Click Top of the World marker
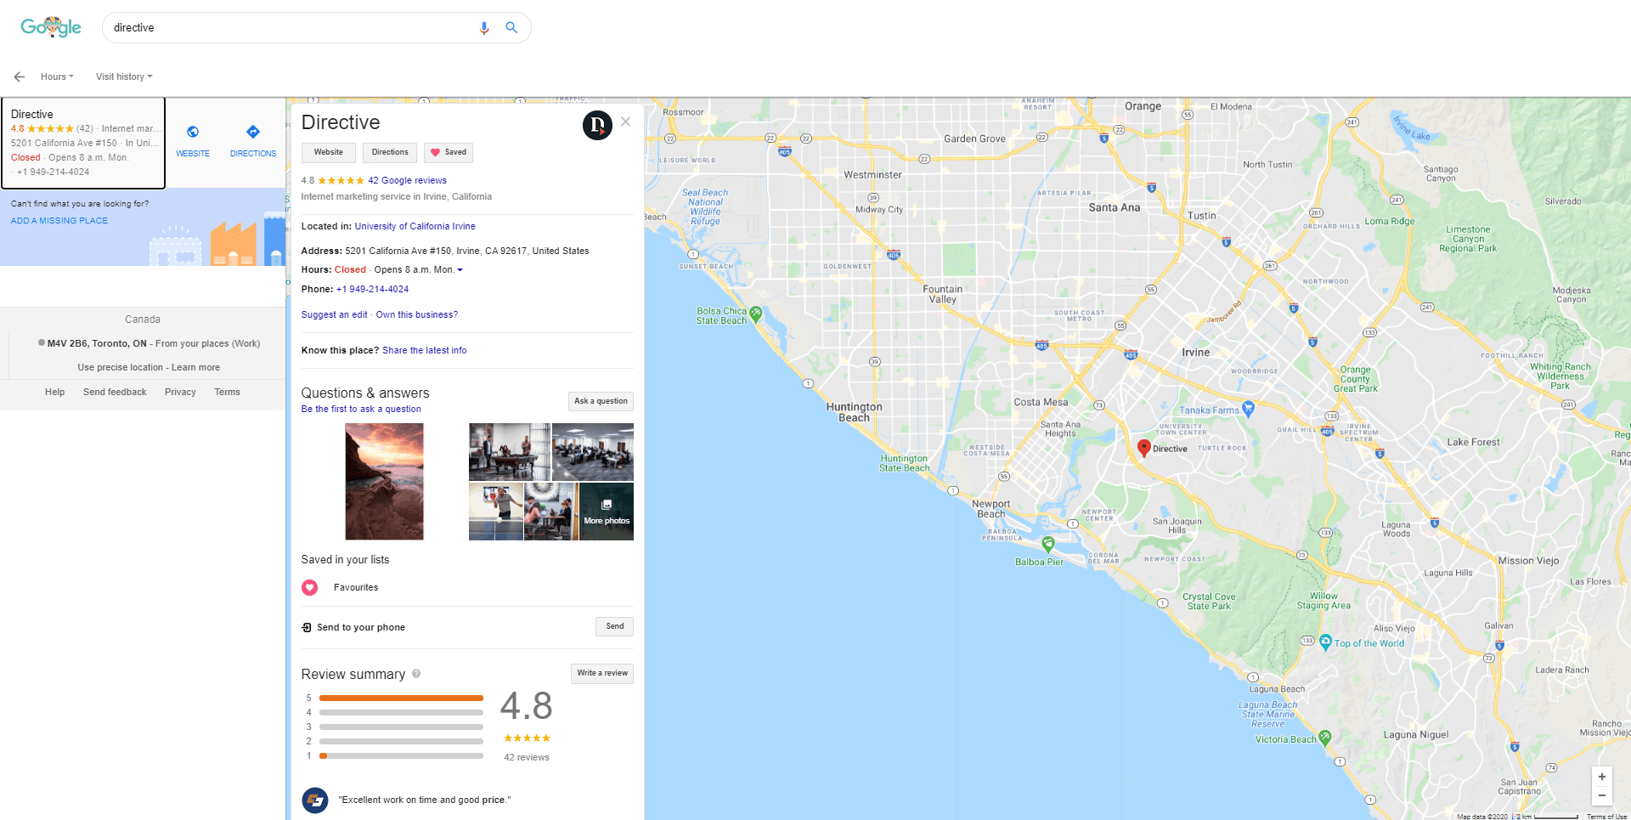This screenshot has width=1631, height=820. [1325, 642]
